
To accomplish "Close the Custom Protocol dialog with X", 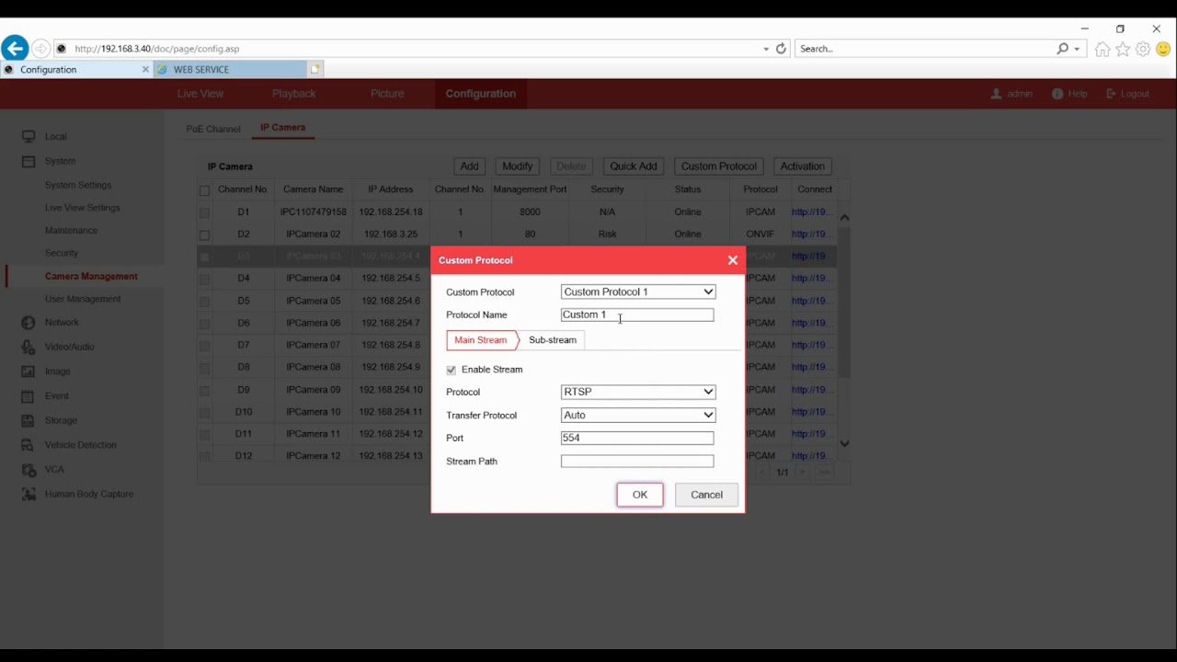I will 733,260.
